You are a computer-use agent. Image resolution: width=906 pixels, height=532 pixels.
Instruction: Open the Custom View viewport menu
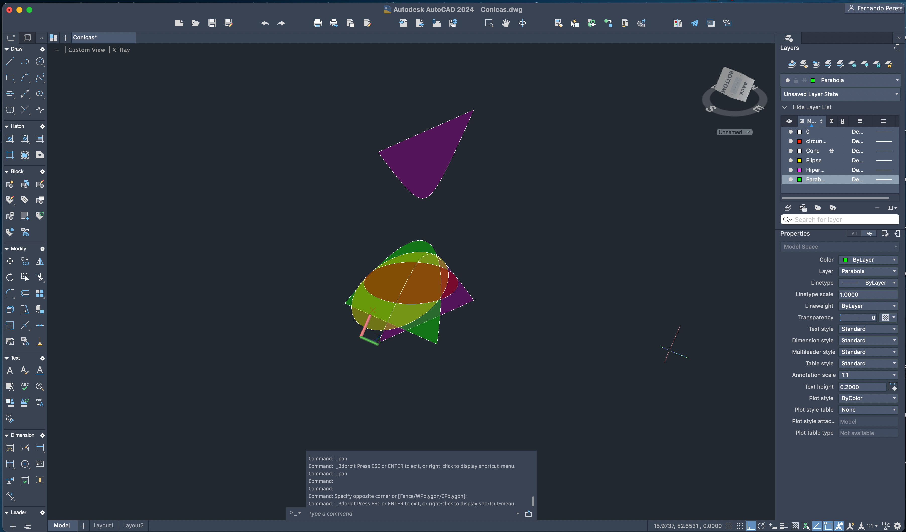pos(86,50)
